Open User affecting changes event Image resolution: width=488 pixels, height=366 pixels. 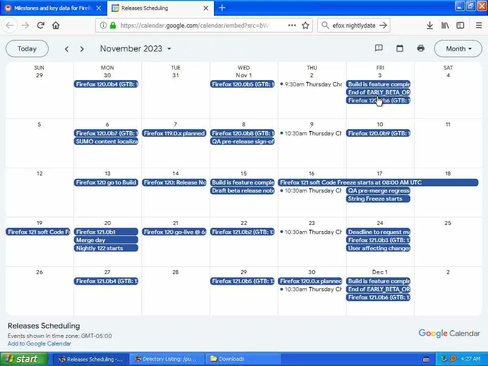pyautogui.click(x=378, y=248)
